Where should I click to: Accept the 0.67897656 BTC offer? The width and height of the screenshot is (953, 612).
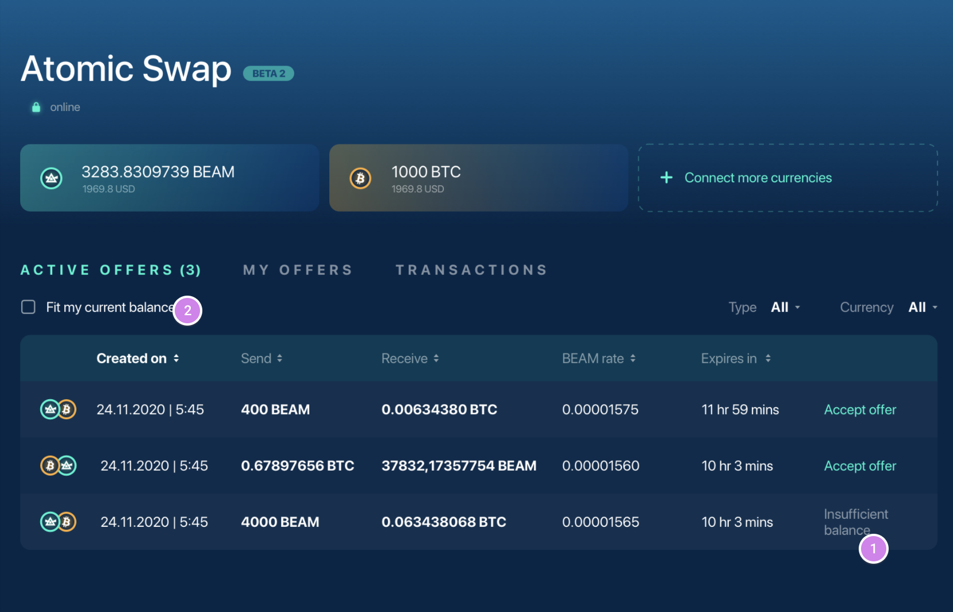859,465
